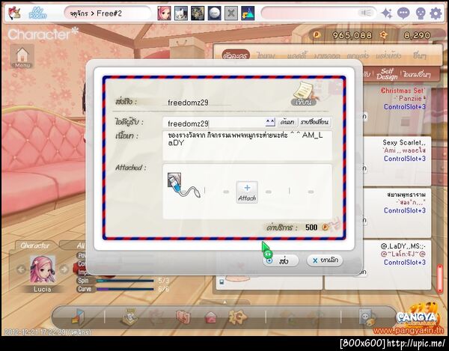Expand the bottom bar with up arrow
Screen dimensions: 449x351
[224, 302]
